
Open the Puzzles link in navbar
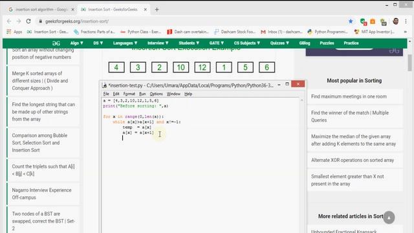(327, 43)
